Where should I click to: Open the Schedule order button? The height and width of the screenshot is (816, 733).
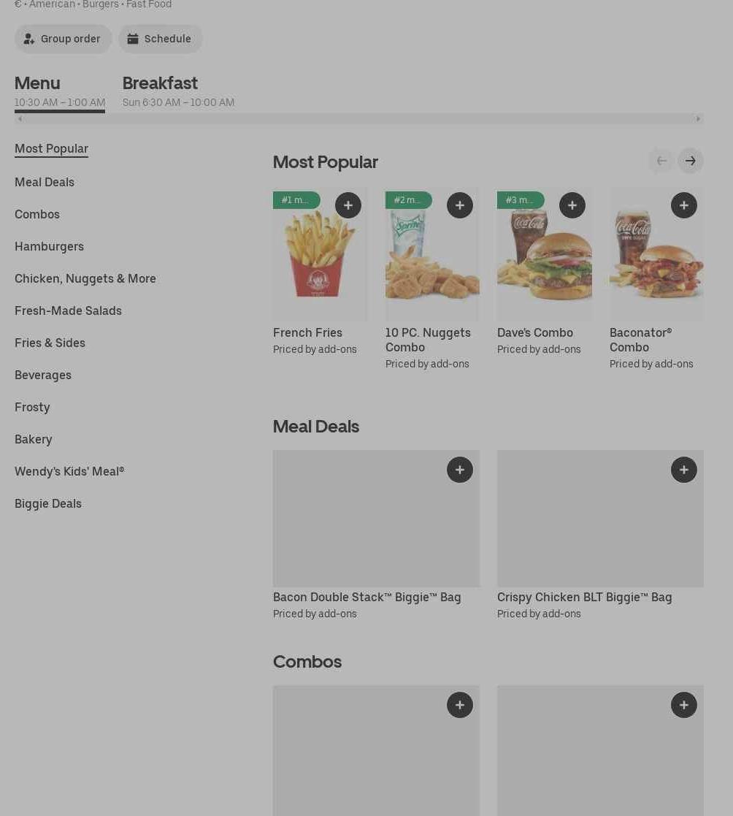(x=160, y=39)
